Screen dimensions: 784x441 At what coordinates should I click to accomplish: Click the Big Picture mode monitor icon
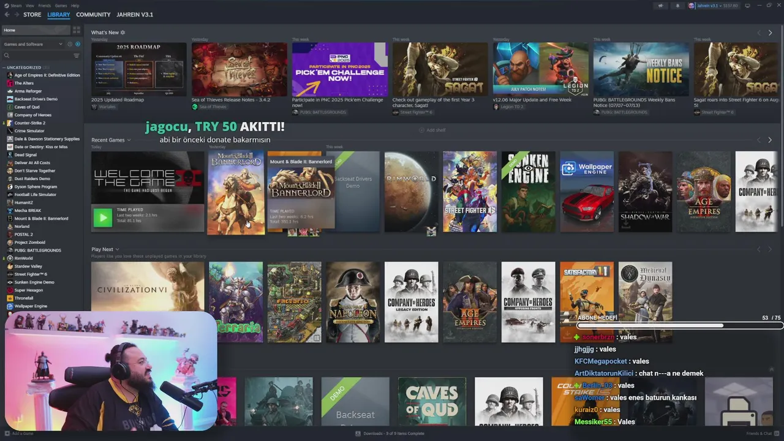point(748,6)
